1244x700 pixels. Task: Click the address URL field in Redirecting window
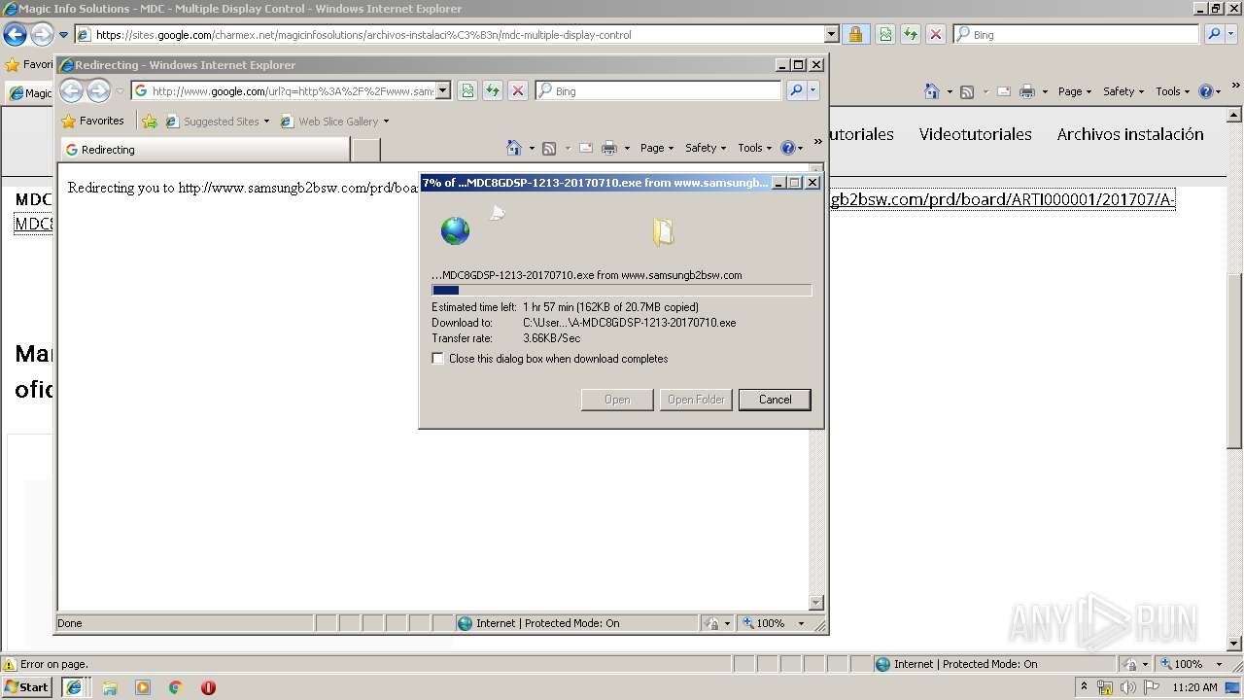pos(292,91)
